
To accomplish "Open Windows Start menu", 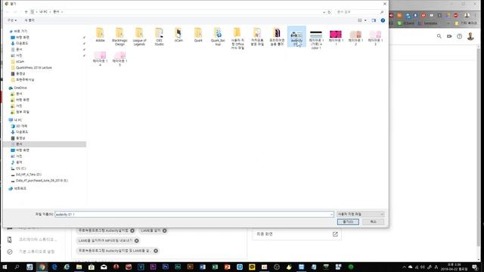I will point(5,267).
